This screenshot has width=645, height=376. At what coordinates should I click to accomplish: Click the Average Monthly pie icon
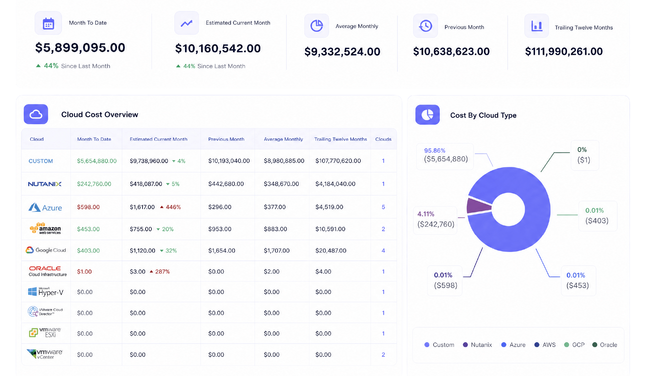(317, 26)
